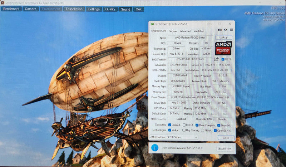Image resolution: width=286 pixels, height=167 pixels.
Task: Click the Memory Type GDDR5 (Hynix) field
Action: pos(181,86)
